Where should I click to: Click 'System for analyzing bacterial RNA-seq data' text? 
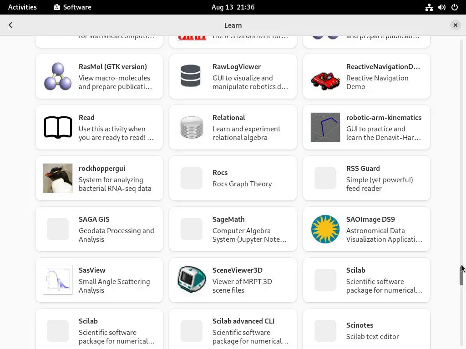[x=115, y=184]
